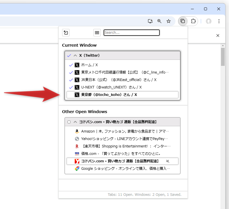Click X favicon of 東京都 tab

click(77, 95)
